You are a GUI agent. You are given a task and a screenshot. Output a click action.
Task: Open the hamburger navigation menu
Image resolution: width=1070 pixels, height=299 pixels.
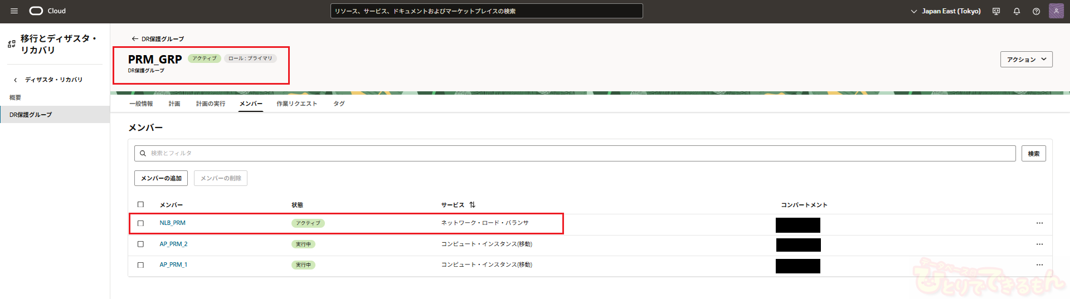[14, 11]
